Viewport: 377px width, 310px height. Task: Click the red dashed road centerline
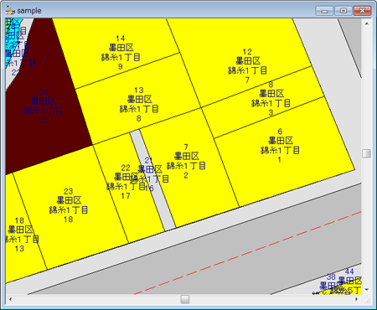click(x=247, y=253)
